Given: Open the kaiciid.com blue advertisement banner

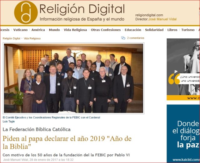Looking at the screenshot, I should tap(183, 133).
